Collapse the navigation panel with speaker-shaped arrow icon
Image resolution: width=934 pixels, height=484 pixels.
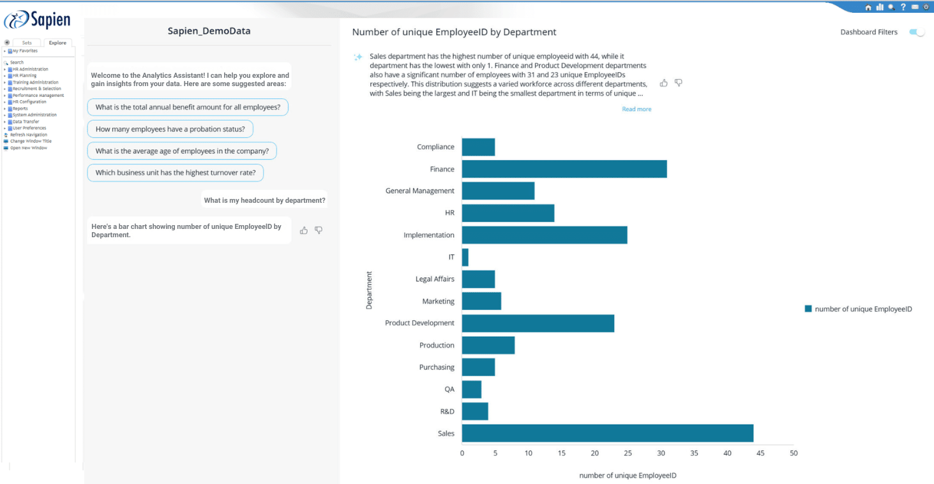click(7, 43)
